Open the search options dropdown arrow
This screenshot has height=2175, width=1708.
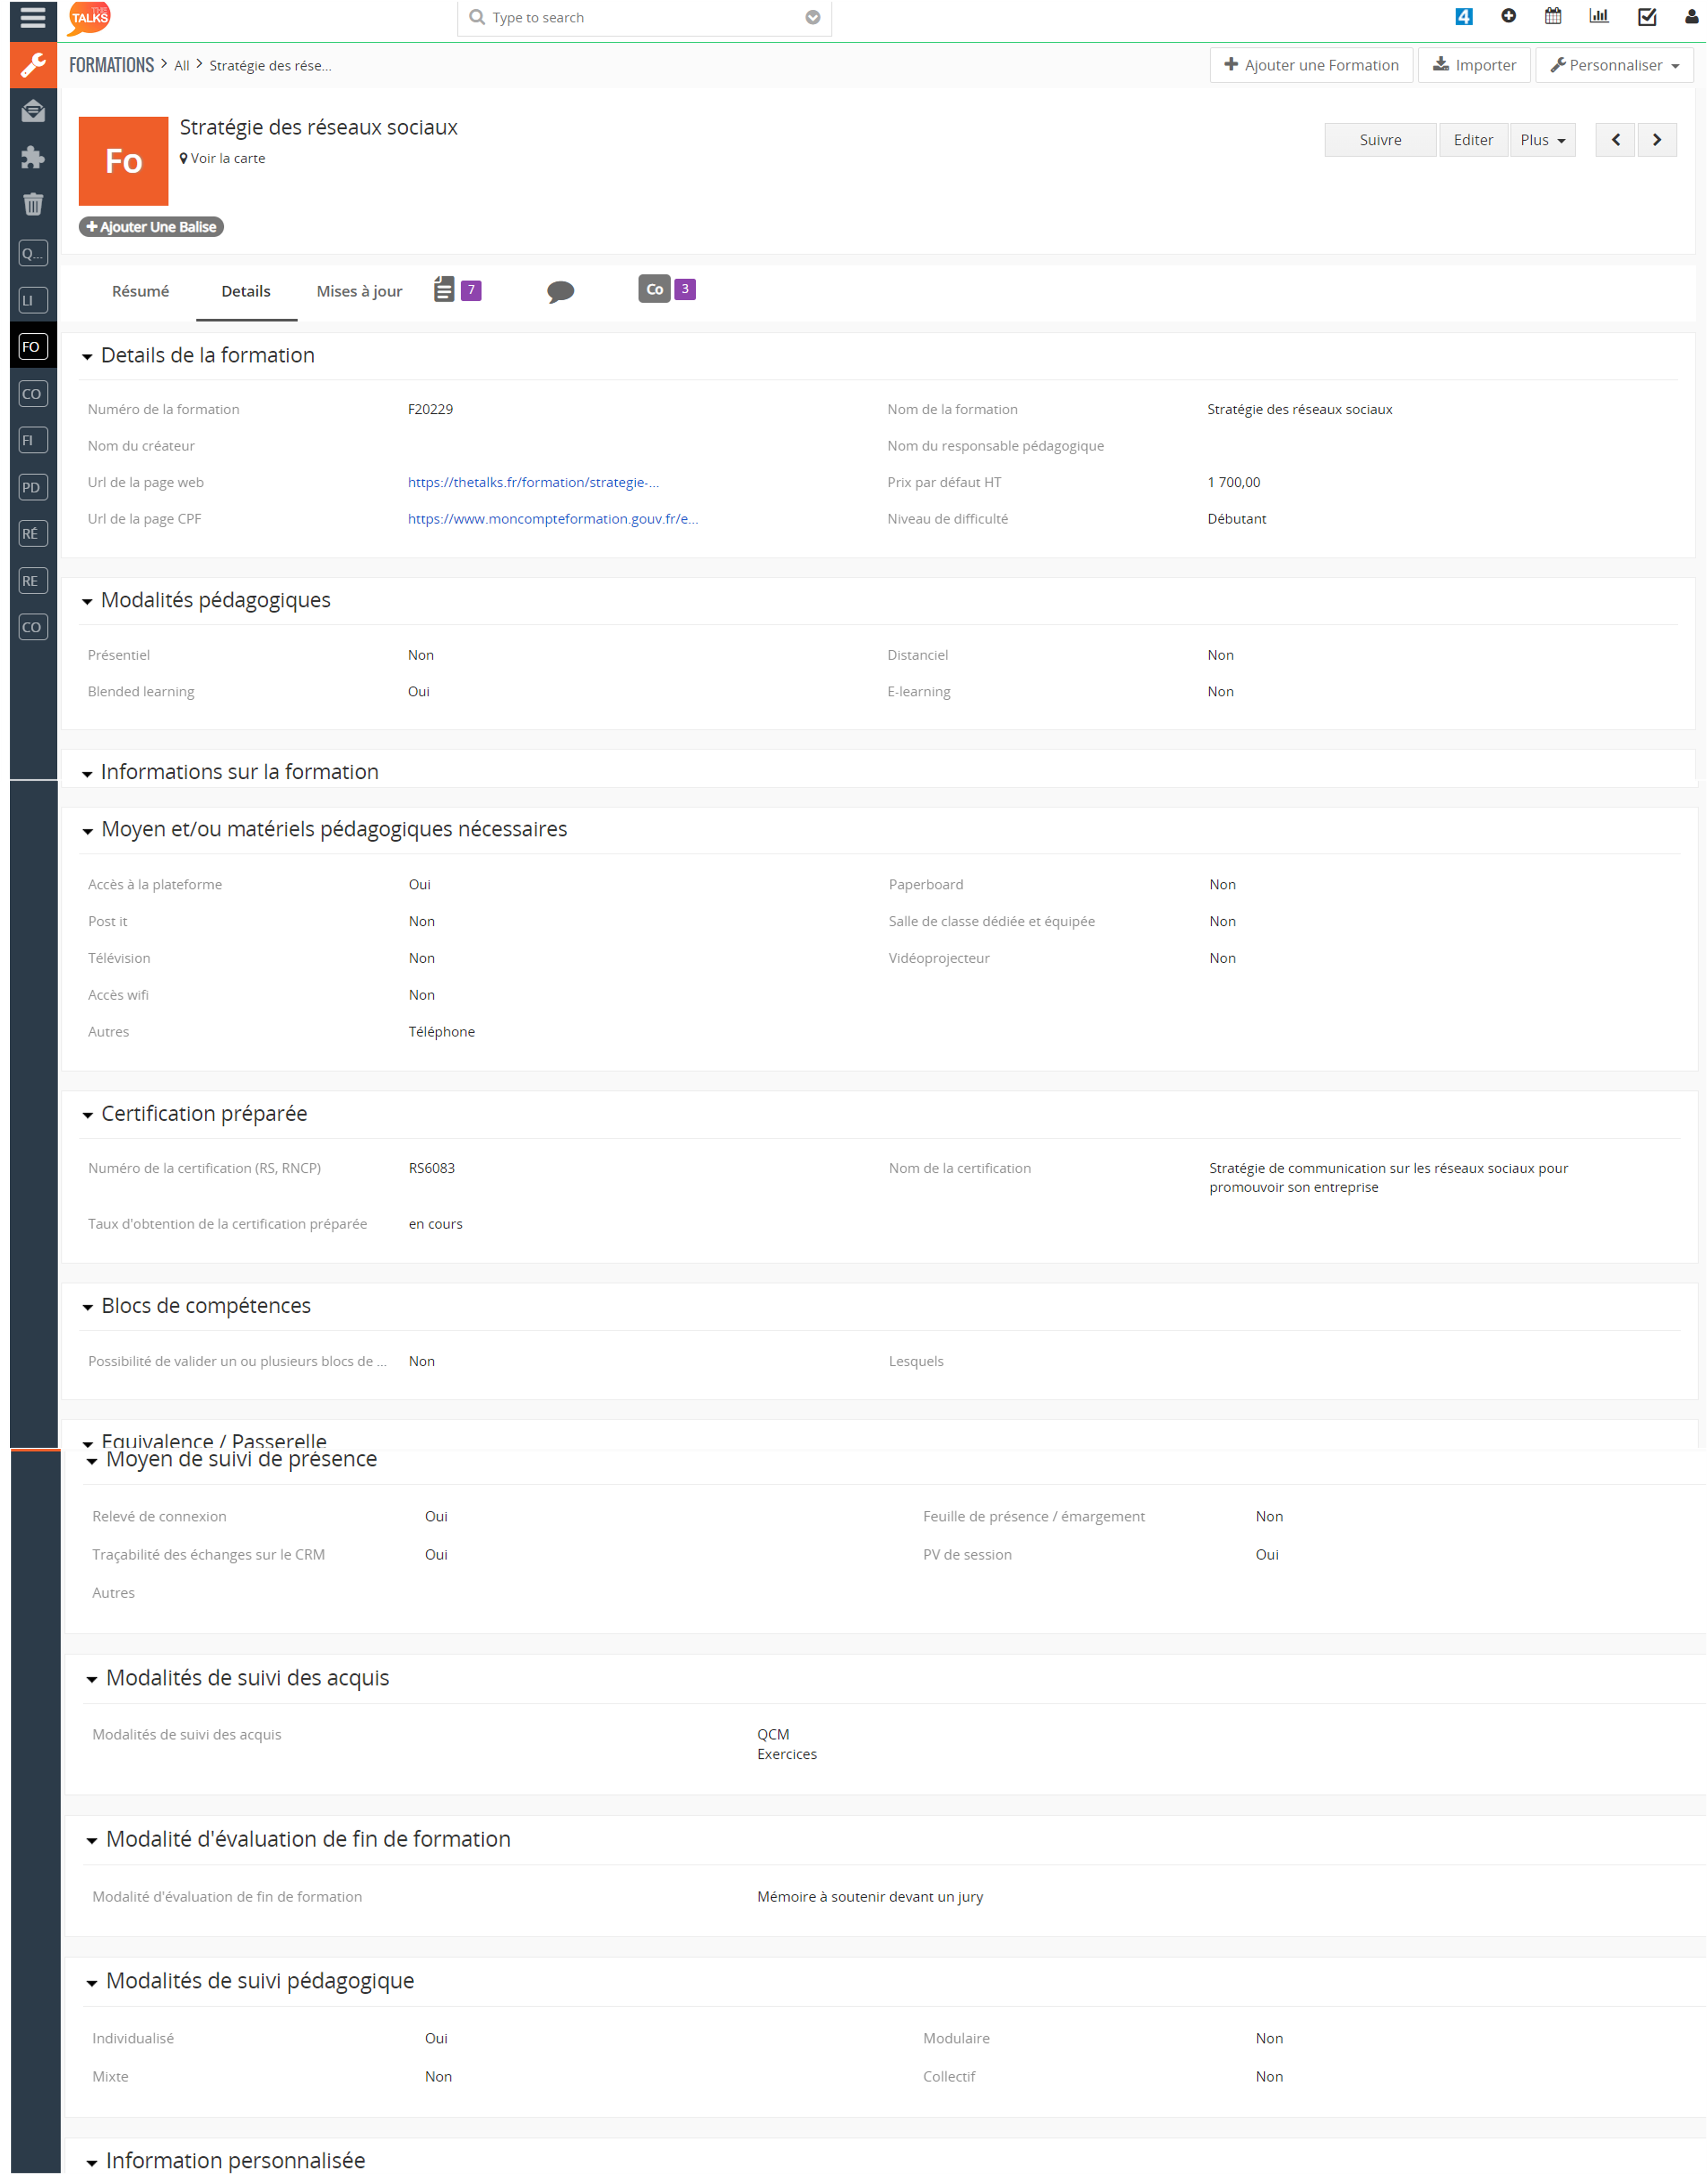tap(813, 17)
